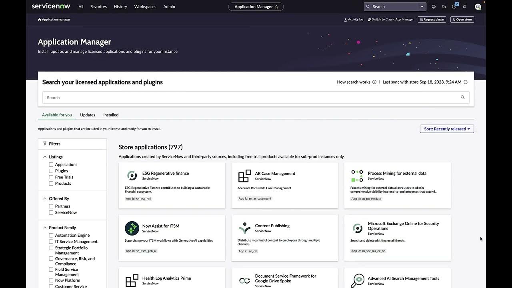The width and height of the screenshot is (512, 288).
Task: Collapse the Listings filter section
Action: click(x=45, y=157)
